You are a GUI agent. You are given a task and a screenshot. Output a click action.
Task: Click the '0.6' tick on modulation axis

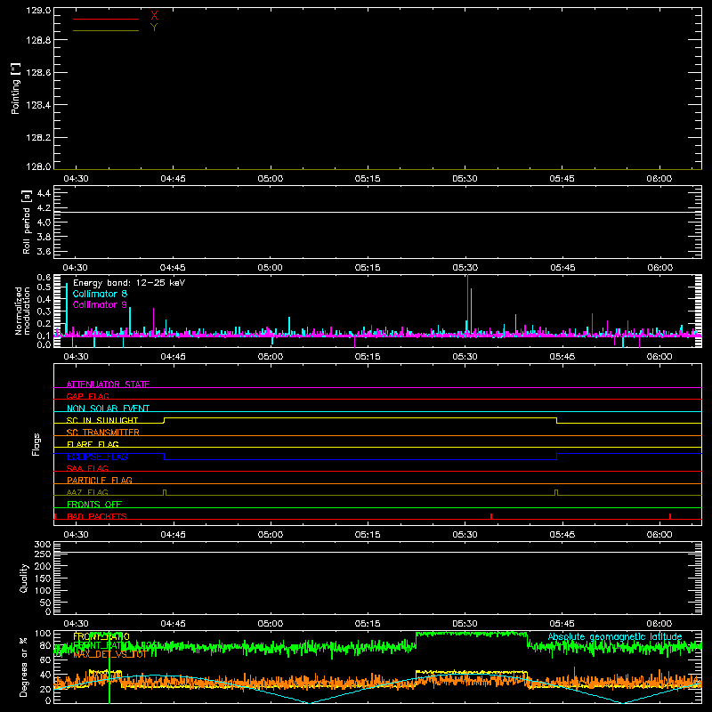44,277
